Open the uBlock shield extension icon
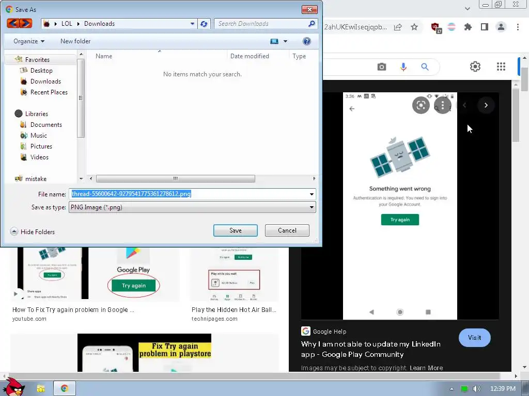The width and height of the screenshot is (529, 396). pyautogui.click(x=436, y=27)
